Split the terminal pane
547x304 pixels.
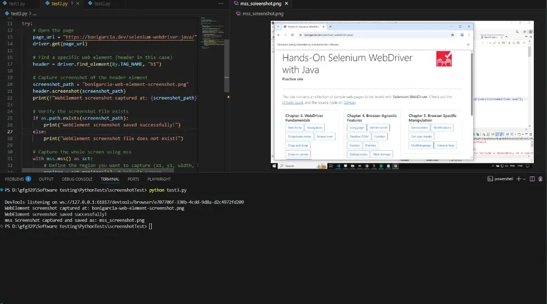532,179
